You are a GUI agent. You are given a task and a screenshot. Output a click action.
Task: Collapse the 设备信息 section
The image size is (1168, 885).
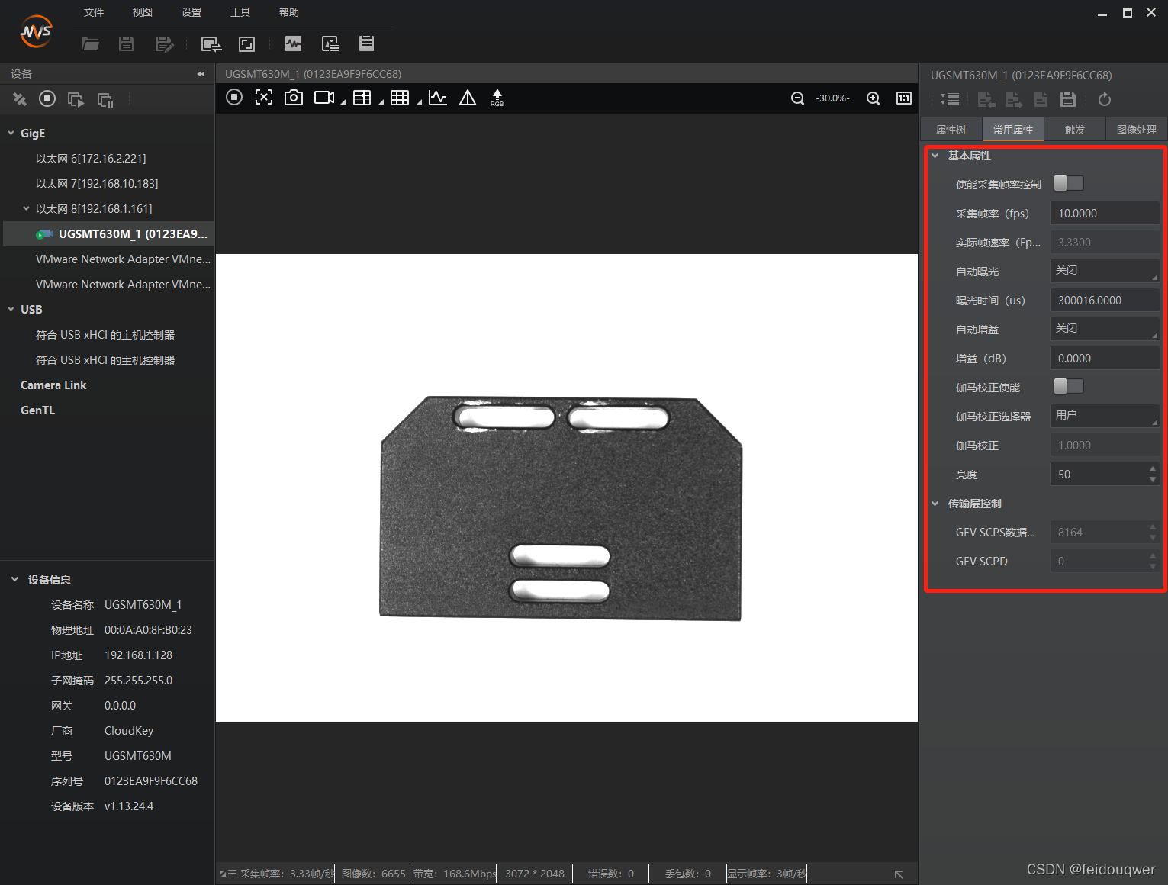14,580
